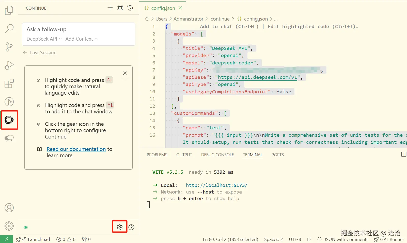Viewport: 407px width, 243px height.
Task: Open Continue help with the question mark icon
Action: 131,227
